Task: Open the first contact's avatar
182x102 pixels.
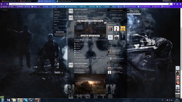Action: coord(109,68)
